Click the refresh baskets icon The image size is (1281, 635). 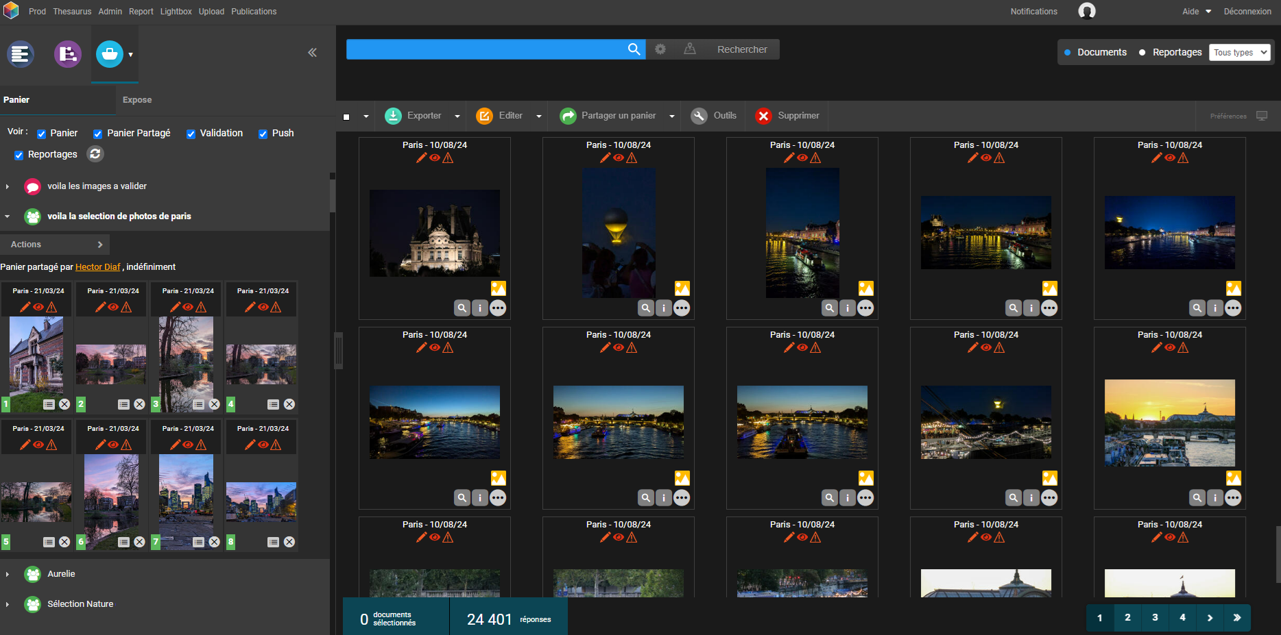[x=95, y=154]
